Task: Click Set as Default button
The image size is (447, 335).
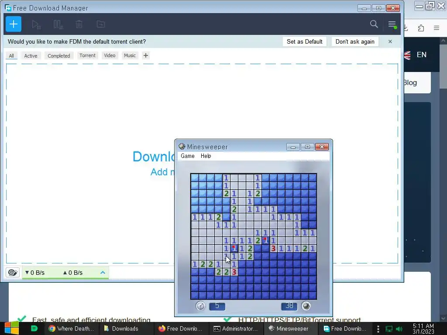Action: tap(304, 41)
